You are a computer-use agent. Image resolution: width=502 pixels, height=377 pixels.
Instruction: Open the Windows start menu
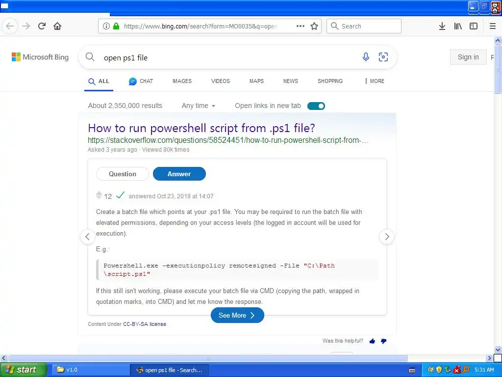click(x=23, y=370)
